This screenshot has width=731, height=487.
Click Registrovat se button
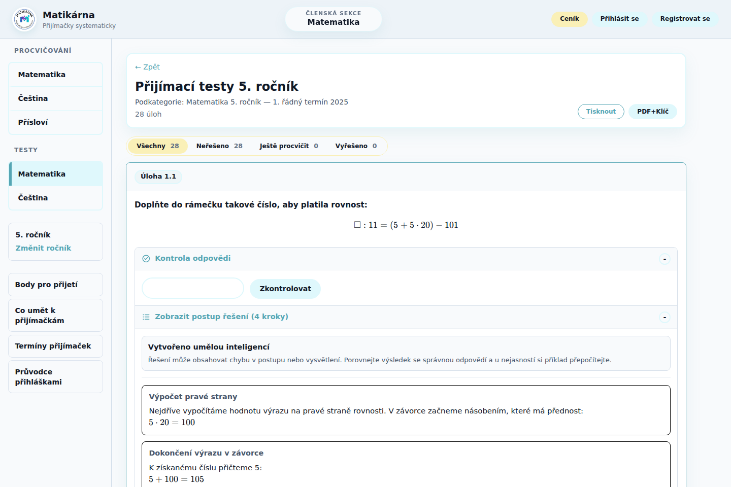(685, 19)
